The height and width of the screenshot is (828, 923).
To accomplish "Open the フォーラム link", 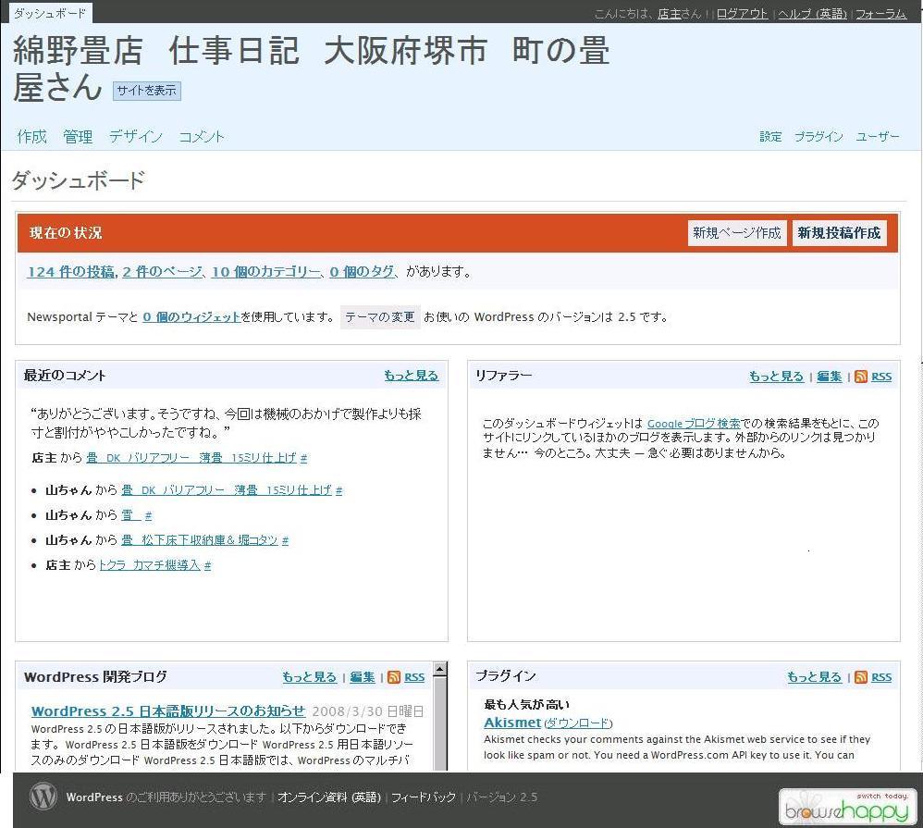I will (x=880, y=14).
